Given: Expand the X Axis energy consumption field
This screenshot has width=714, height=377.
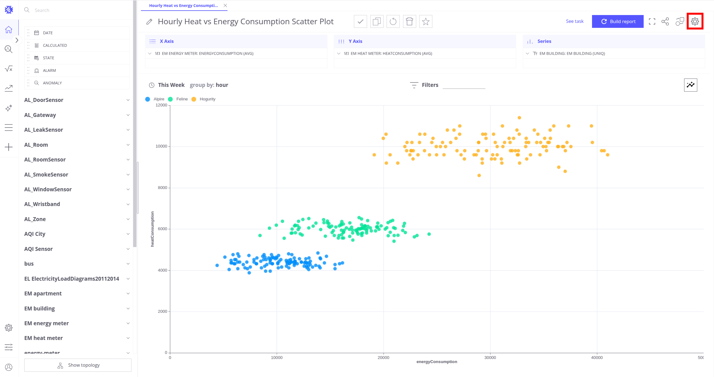Looking at the screenshot, I should [x=150, y=53].
